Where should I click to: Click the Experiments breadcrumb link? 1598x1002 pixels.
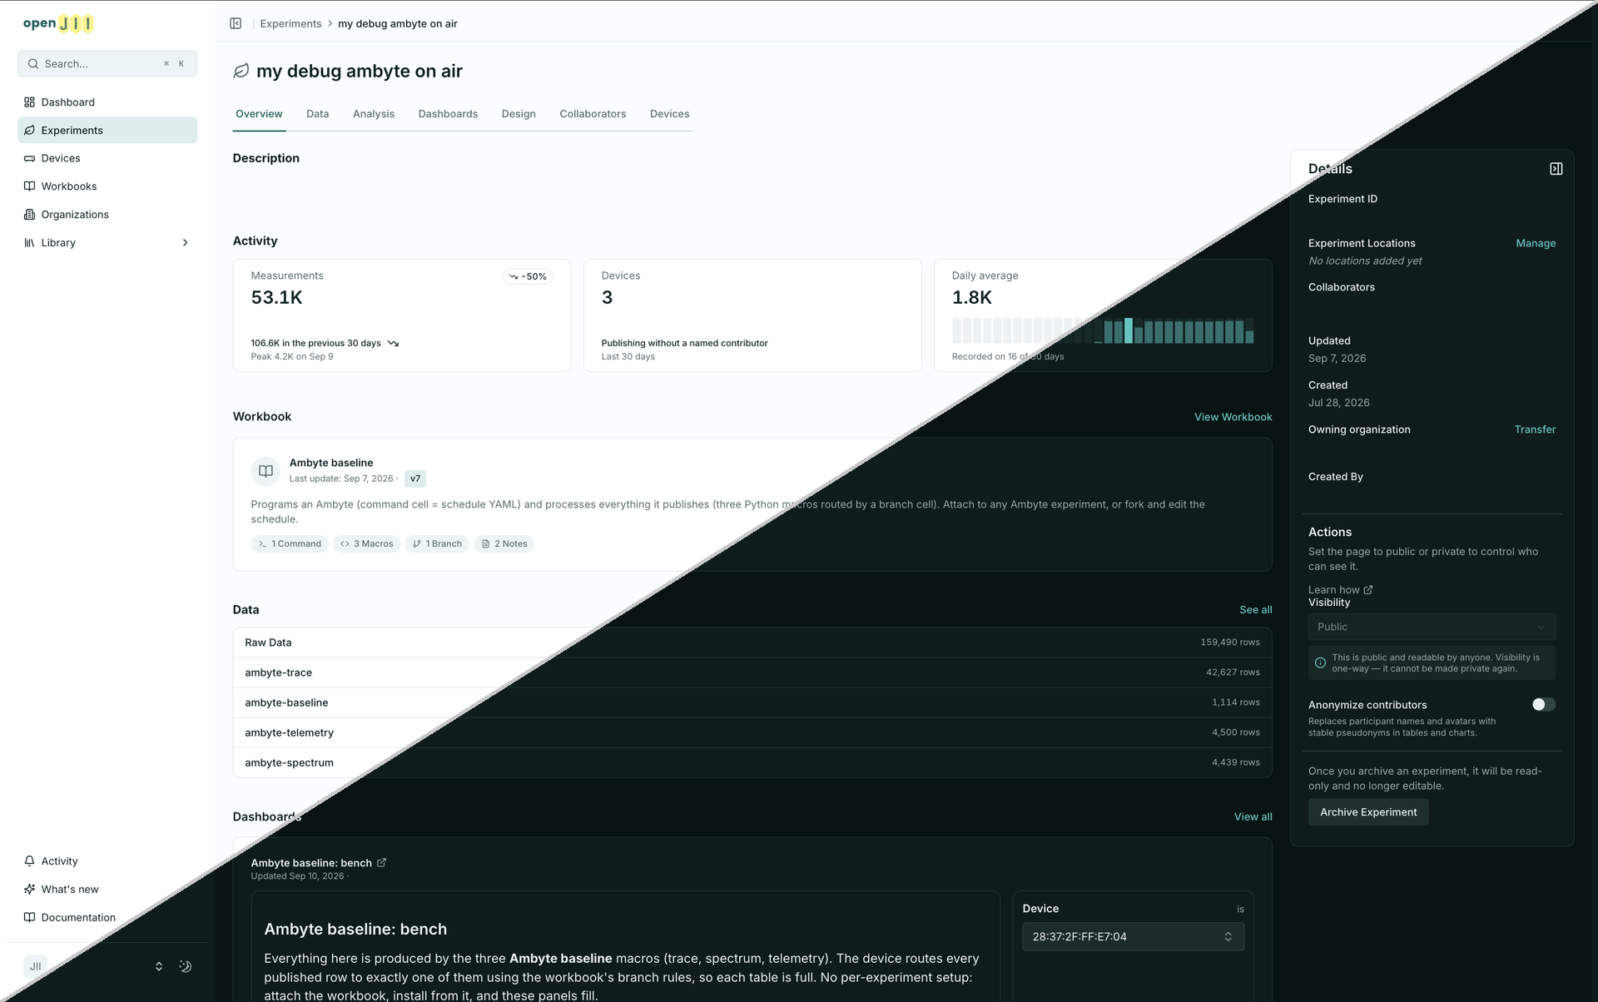pos(290,23)
